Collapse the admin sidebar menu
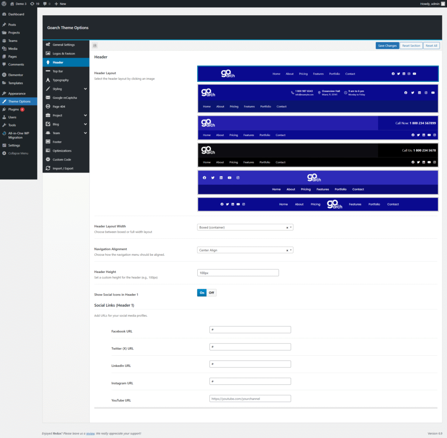The height and width of the screenshot is (438, 447). [18, 153]
